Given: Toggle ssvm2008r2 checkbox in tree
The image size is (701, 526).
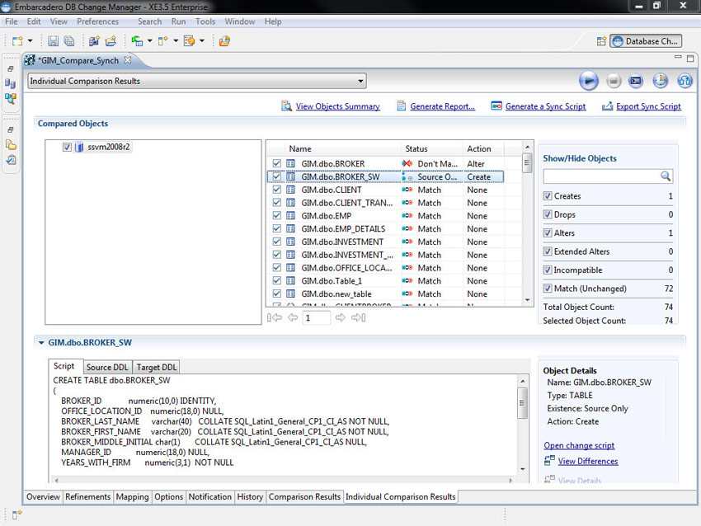Looking at the screenshot, I should (67, 147).
